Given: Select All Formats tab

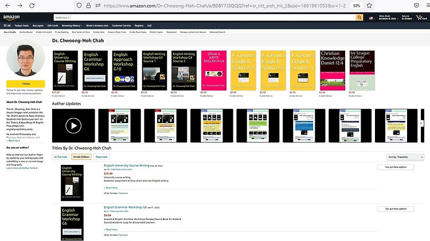Looking at the screenshot, I should (x=61, y=157).
